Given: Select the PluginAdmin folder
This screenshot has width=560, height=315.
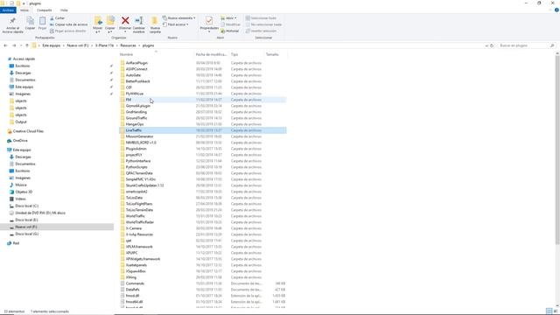Looking at the screenshot, I should pos(136,149).
